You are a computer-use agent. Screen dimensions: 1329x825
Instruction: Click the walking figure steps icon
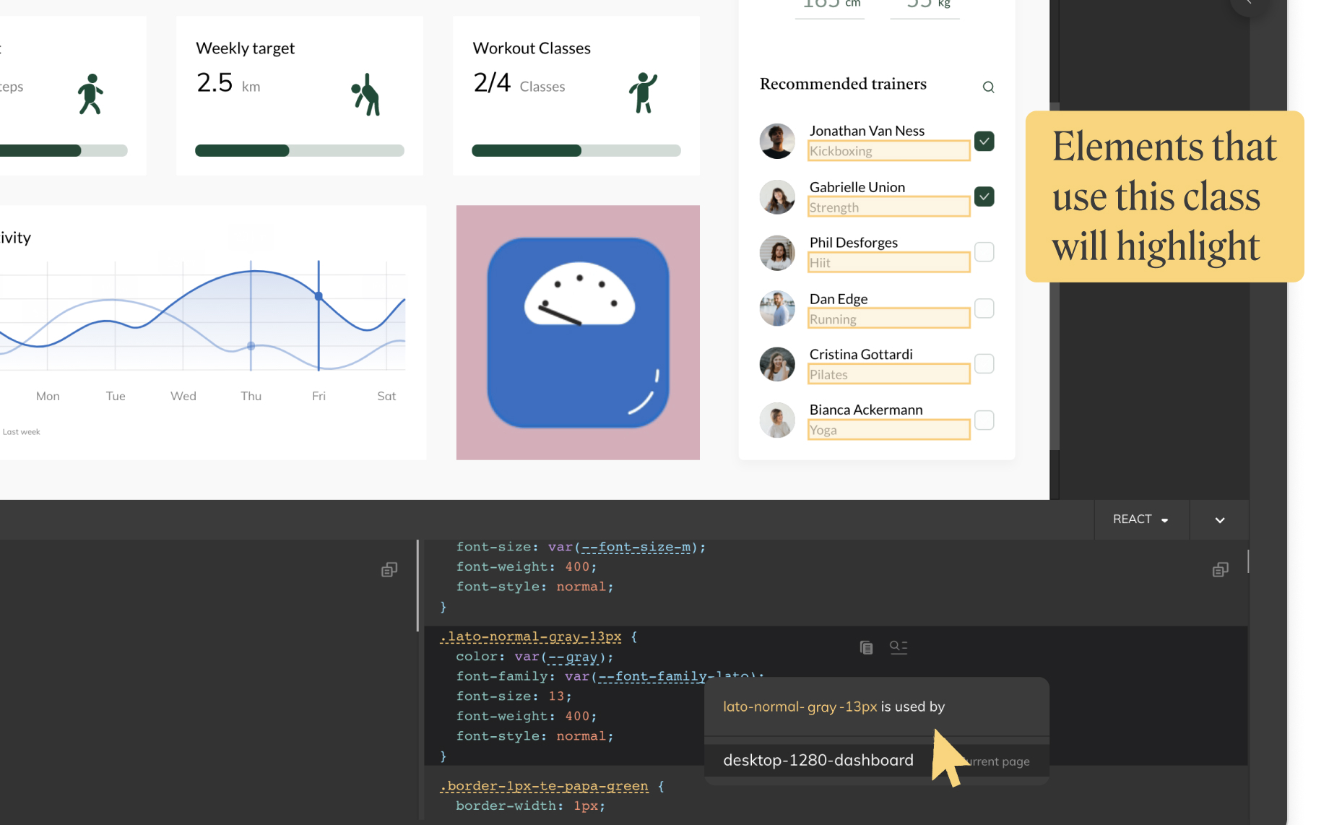click(x=90, y=94)
